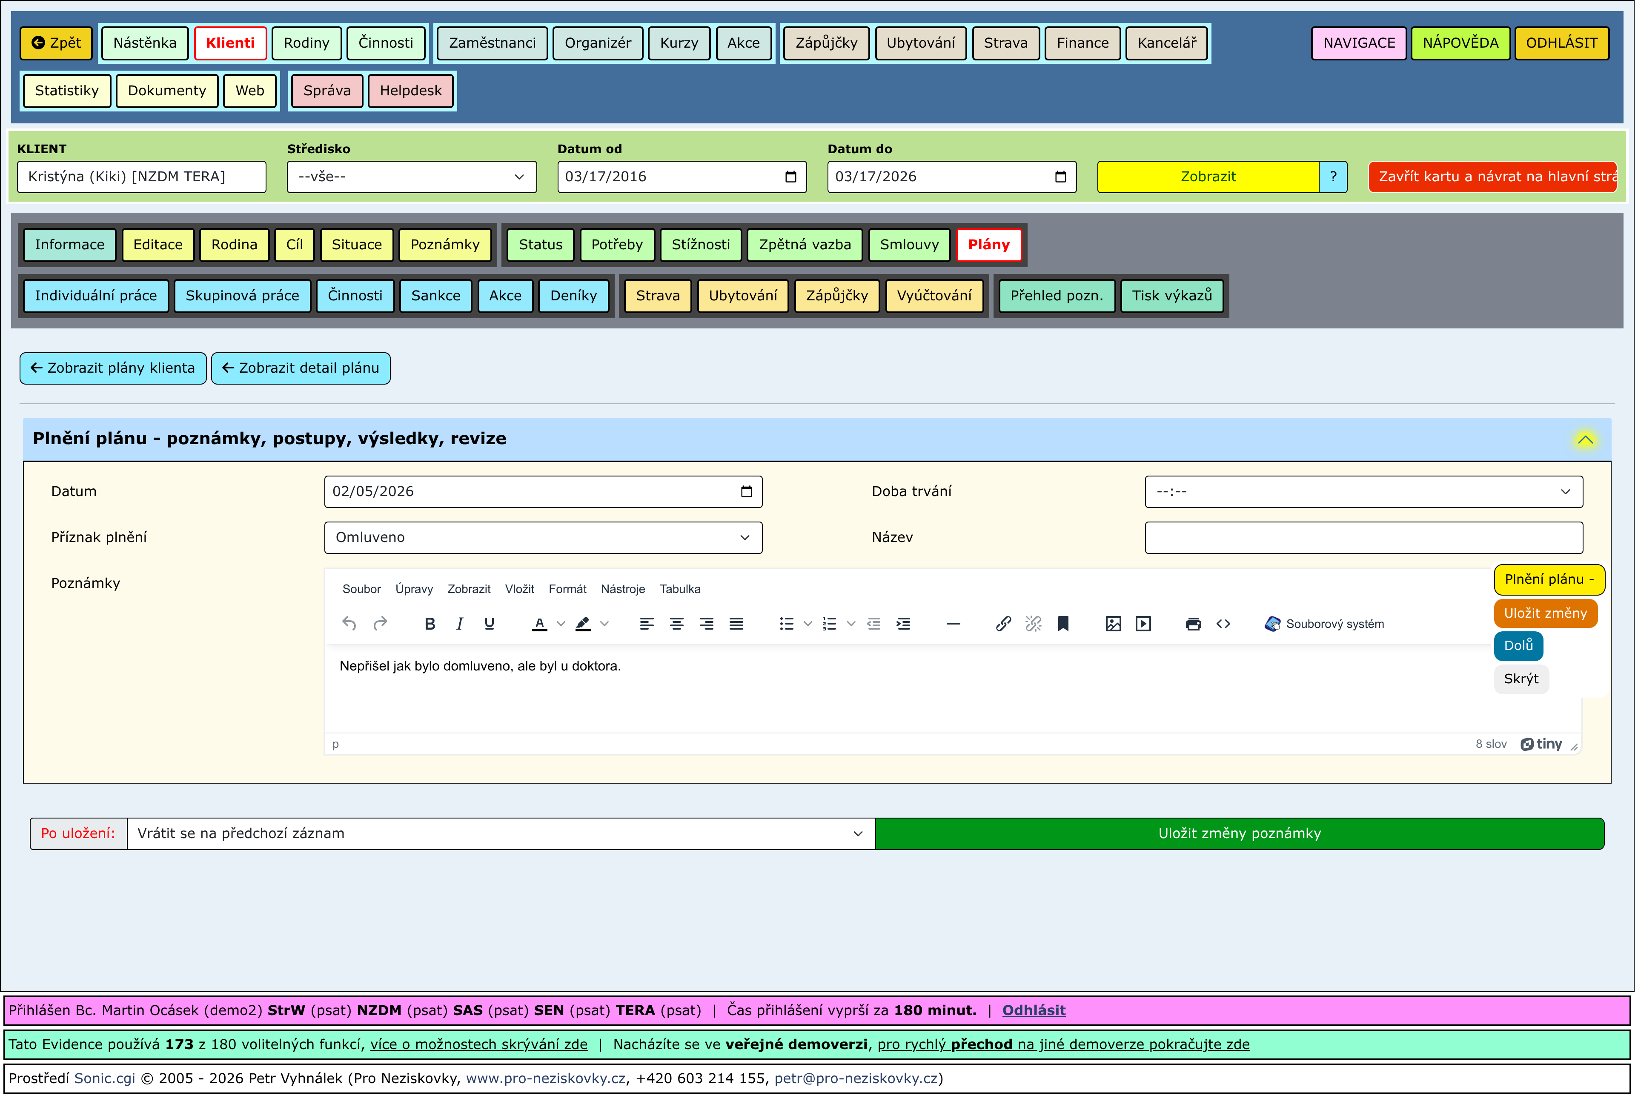Open the source code view icon
The width and height of the screenshot is (1638, 1118).
1223,624
